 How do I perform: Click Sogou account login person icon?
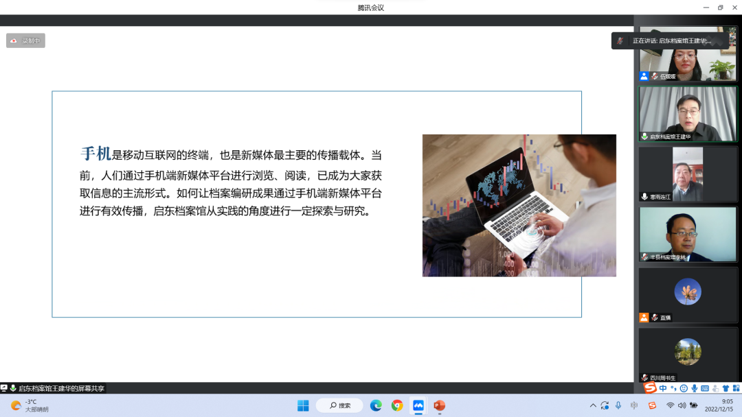click(715, 388)
